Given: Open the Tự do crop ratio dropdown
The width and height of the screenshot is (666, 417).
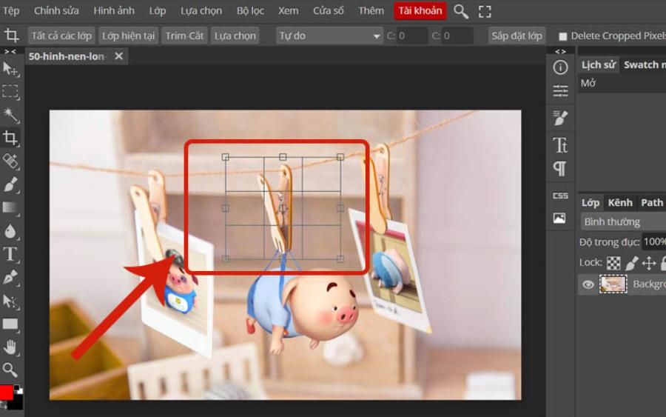Looking at the screenshot, I should 329,36.
